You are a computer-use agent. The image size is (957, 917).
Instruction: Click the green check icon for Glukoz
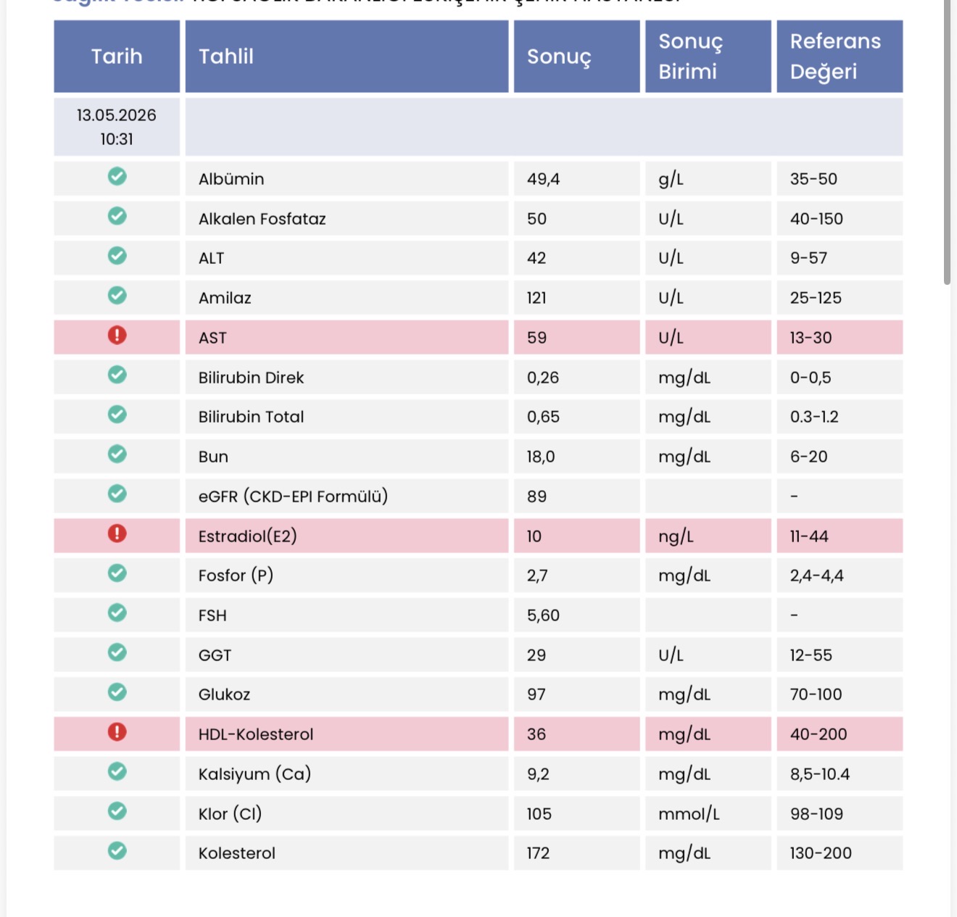click(117, 692)
